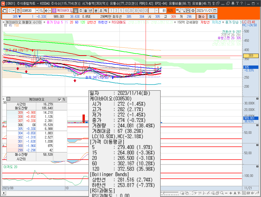Click the horizontal scrollbar left arrow

click(x=4, y=193)
